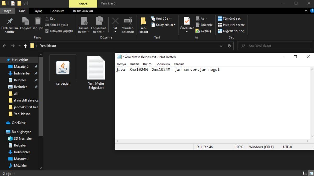Pin folder with Hızlı erişime sabitle icon

click(10, 21)
